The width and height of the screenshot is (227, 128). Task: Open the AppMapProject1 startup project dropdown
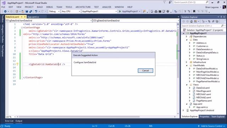(99, 11)
